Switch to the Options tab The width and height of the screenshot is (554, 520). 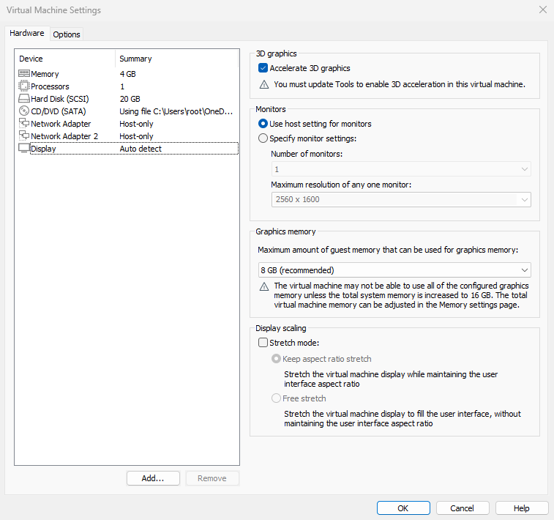pos(67,34)
